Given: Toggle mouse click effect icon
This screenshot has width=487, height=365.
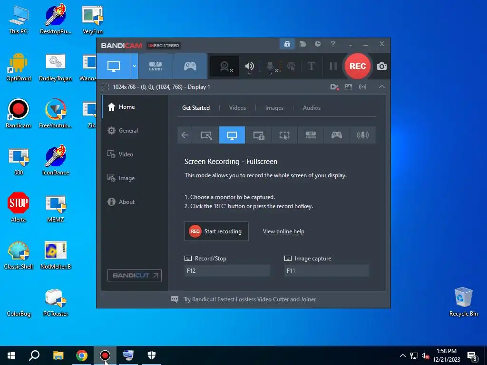Looking at the screenshot, I should 292,66.
